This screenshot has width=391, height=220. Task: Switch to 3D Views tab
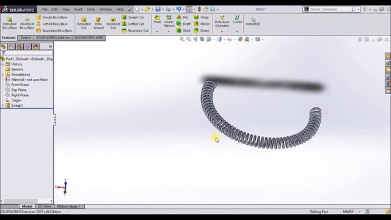coord(45,207)
